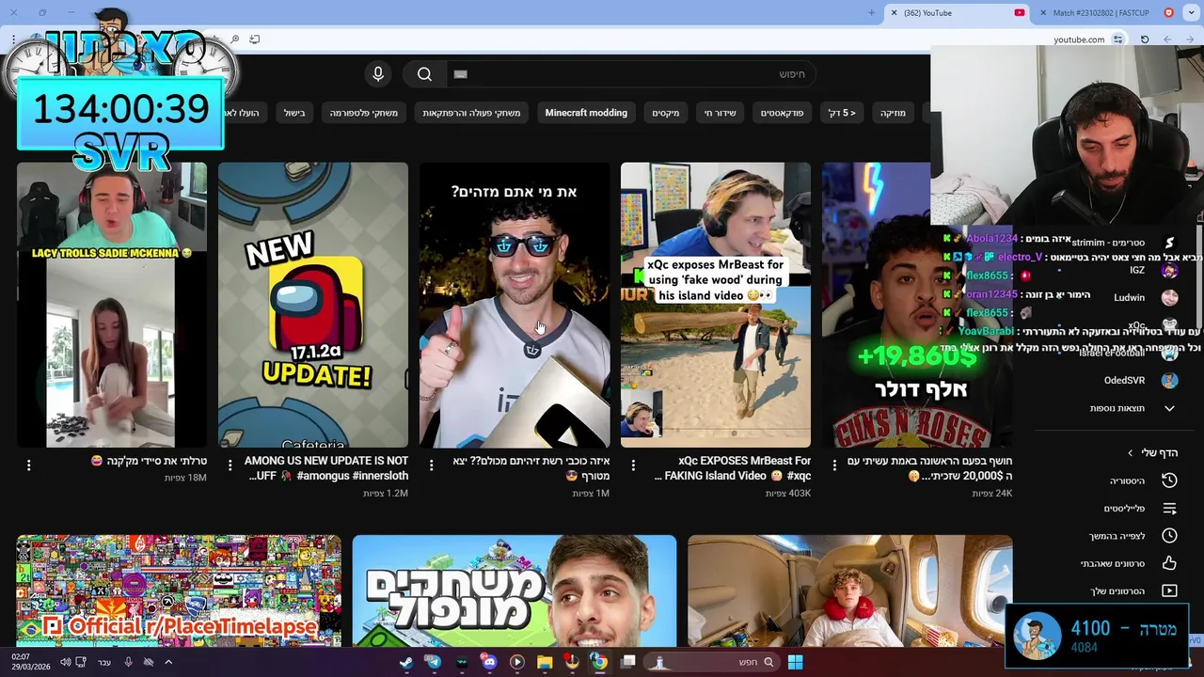The height and width of the screenshot is (677, 1204).
Task: Click the xQc EXPOSES MrBeast title link
Action: point(734,468)
